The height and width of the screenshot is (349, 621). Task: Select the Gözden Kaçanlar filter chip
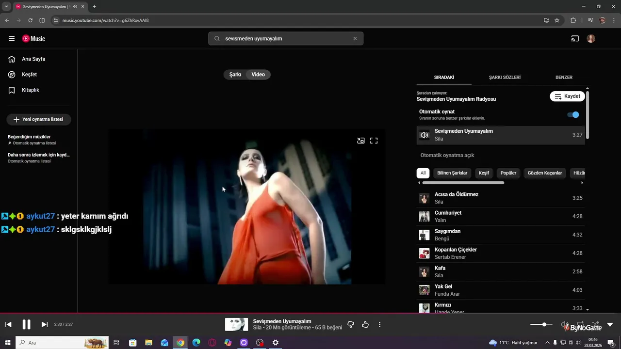click(545, 173)
